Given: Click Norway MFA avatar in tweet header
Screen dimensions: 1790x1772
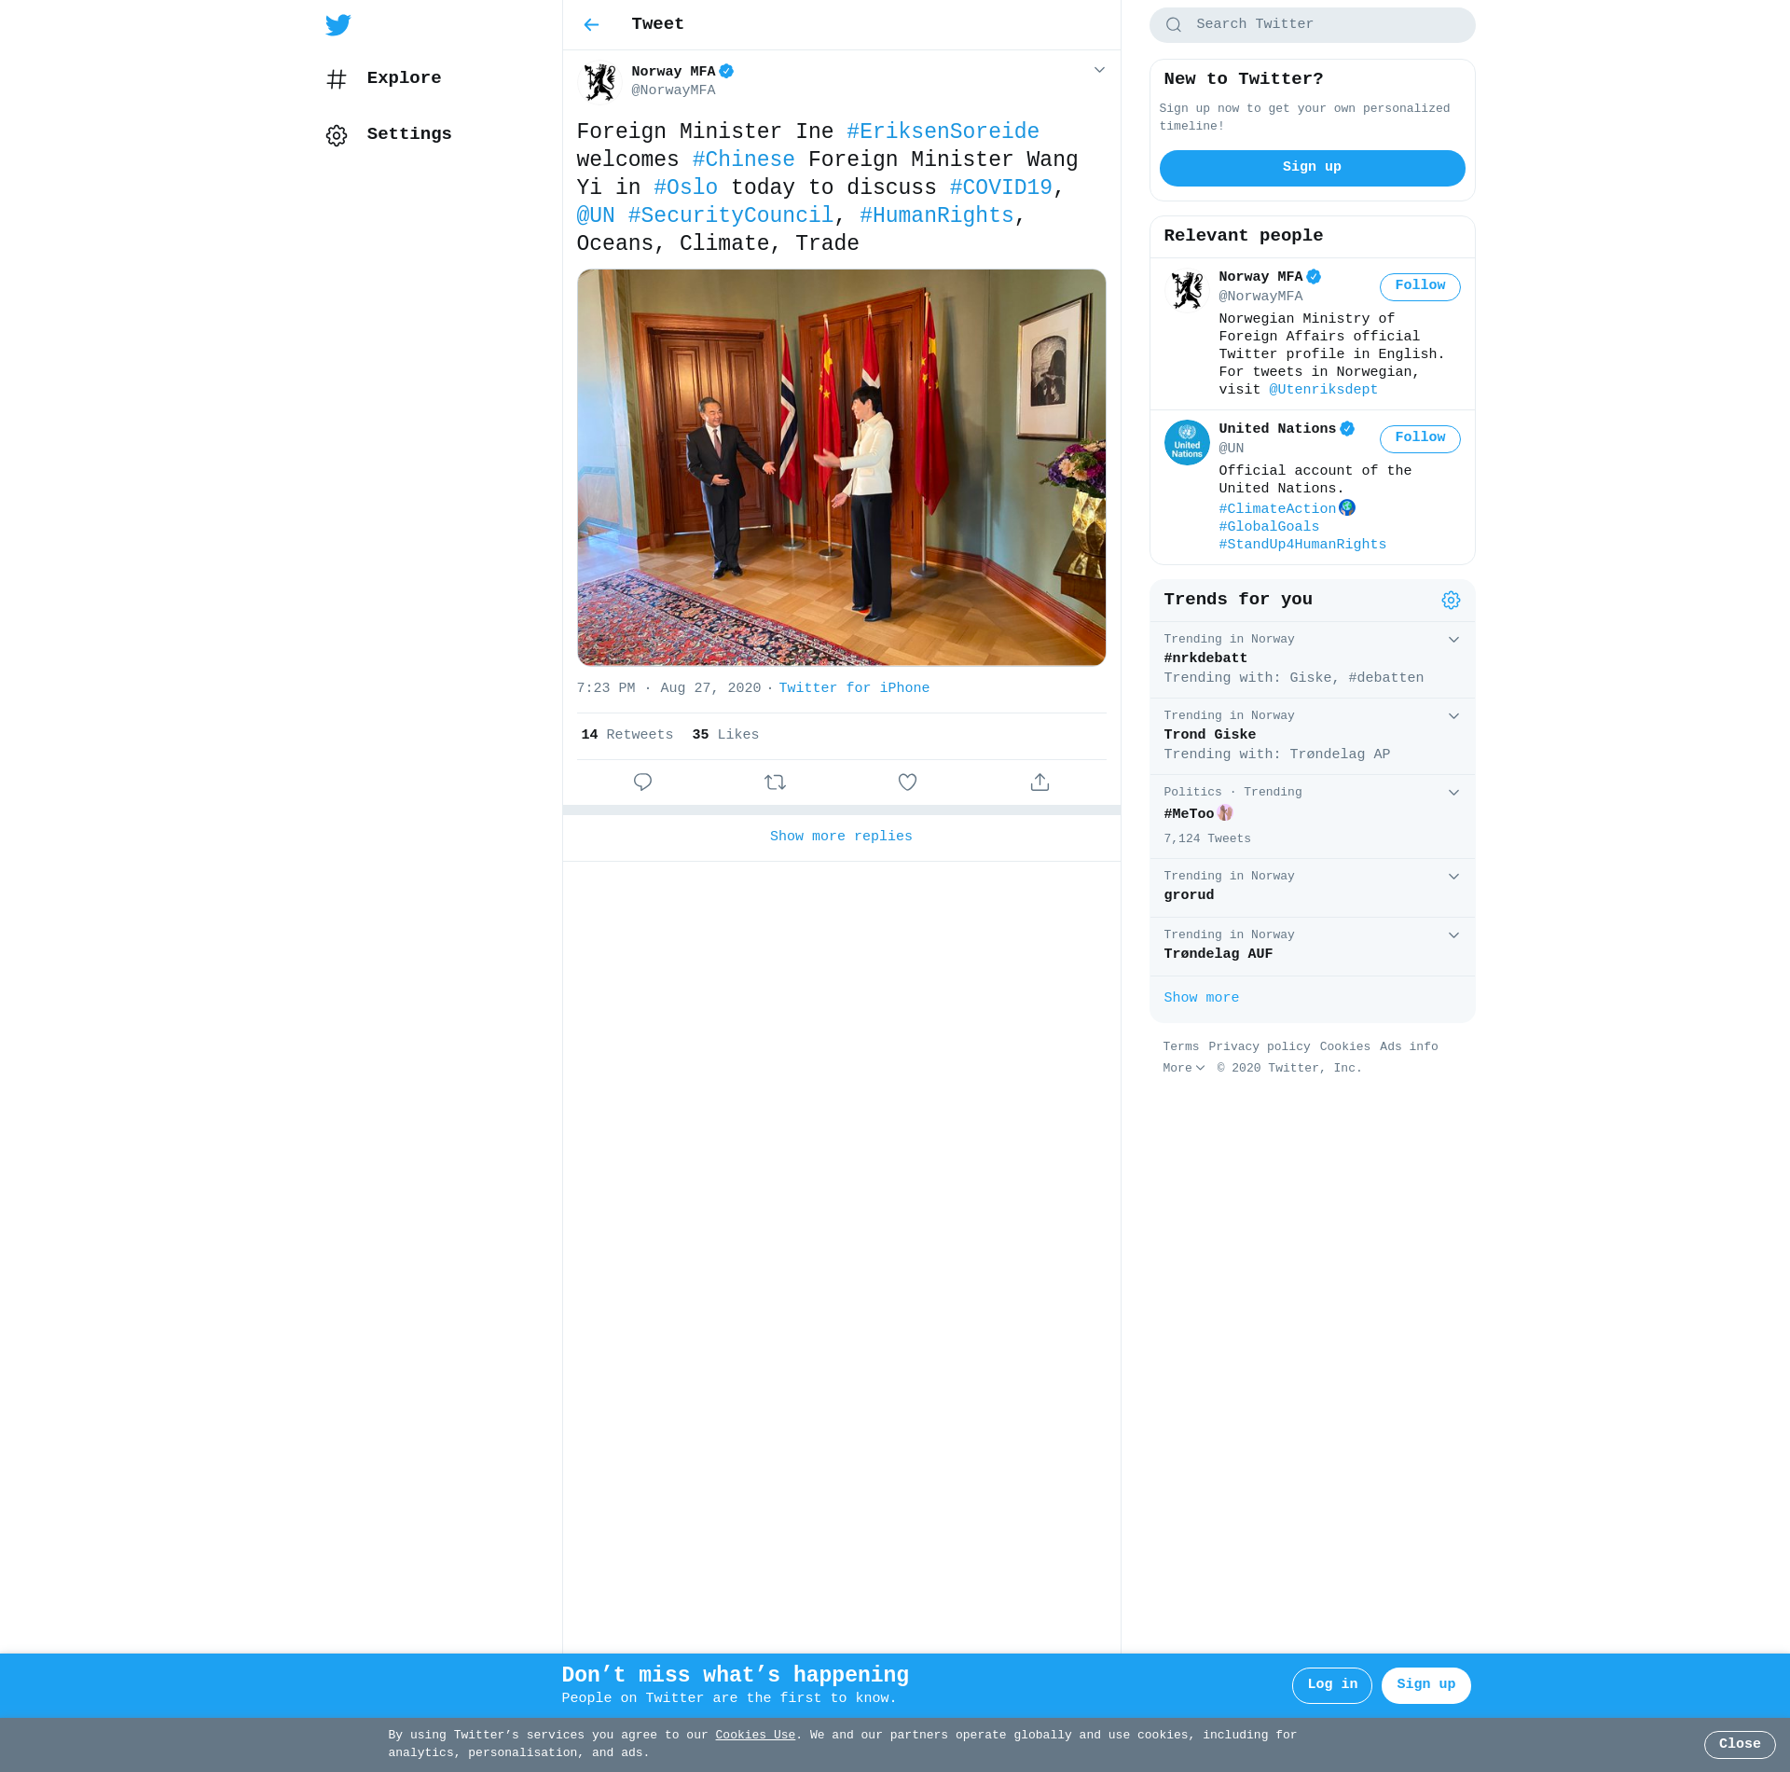Looking at the screenshot, I should click(599, 82).
